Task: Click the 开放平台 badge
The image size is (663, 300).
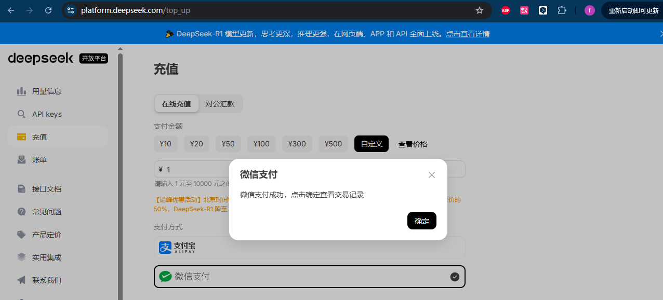Action: click(x=94, y=59)
